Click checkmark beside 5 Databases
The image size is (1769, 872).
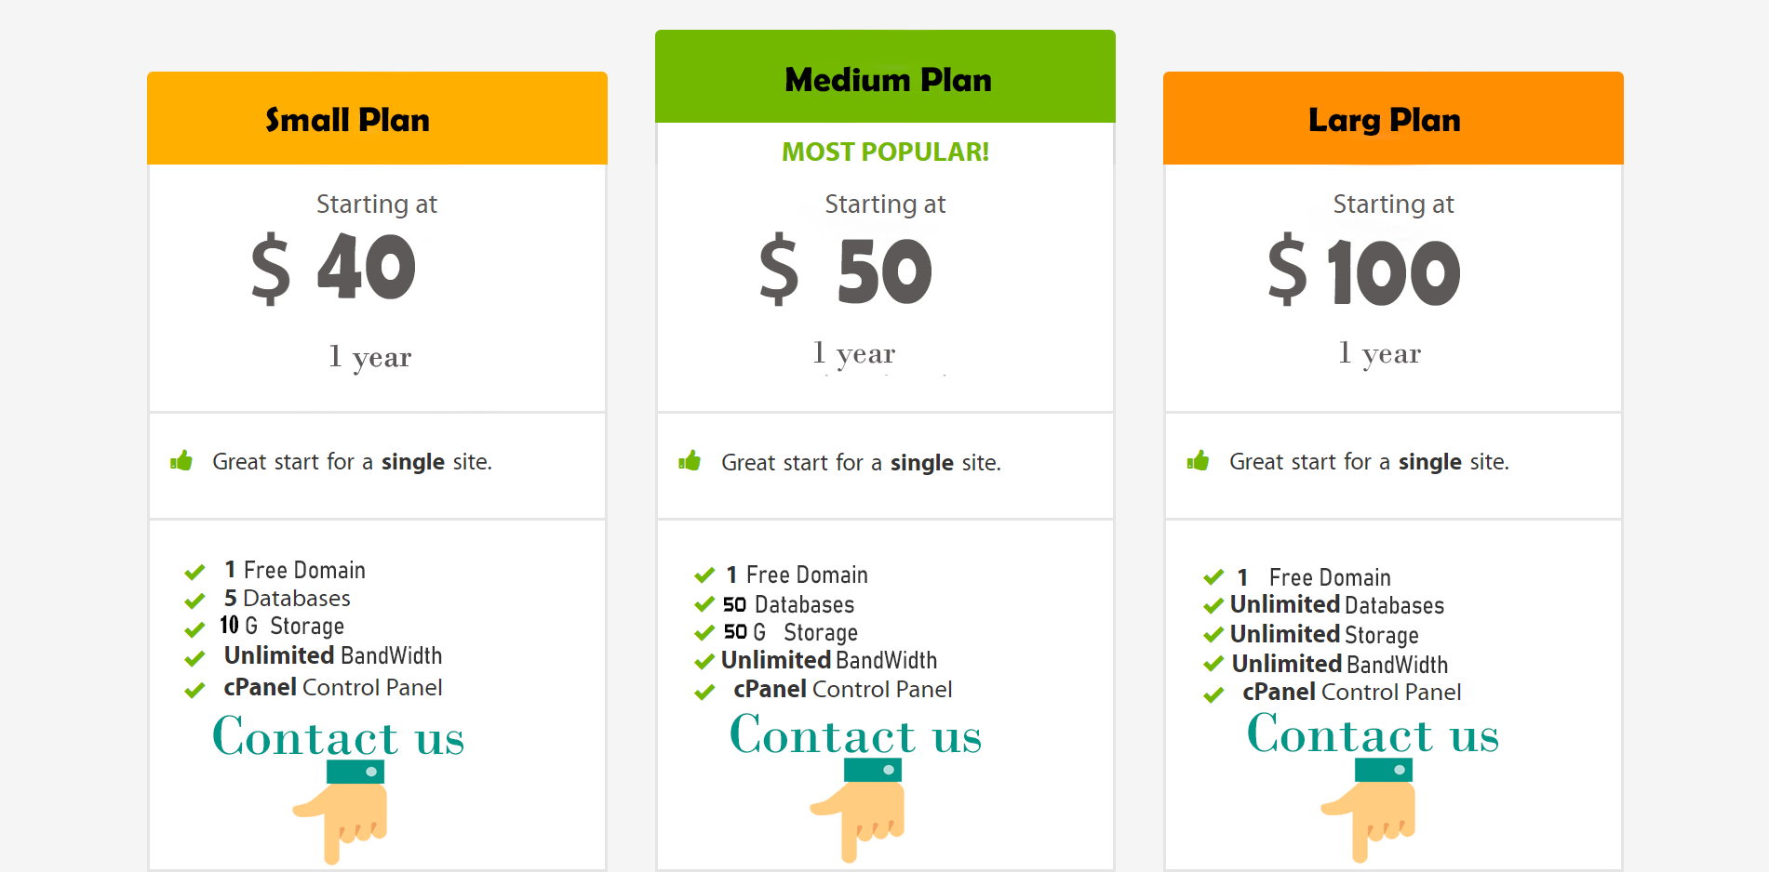click(x=194, y=601)
